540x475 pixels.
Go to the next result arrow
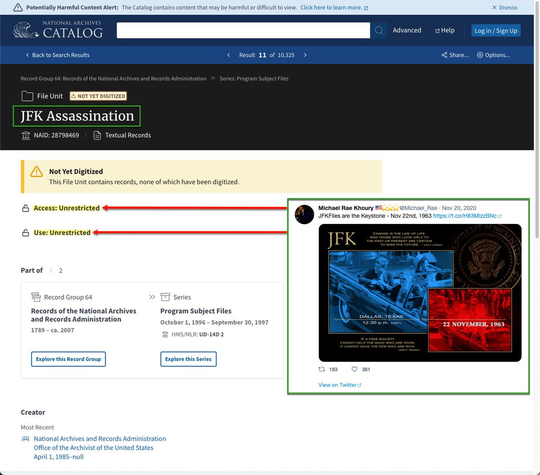(305, 55)
